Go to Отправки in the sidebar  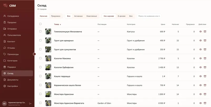pyautogui.click(x=17, y=29)
